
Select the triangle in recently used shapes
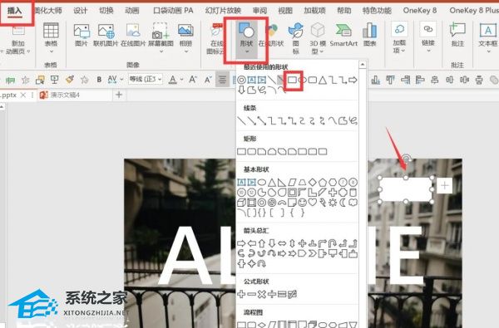(x=323, y=80)
